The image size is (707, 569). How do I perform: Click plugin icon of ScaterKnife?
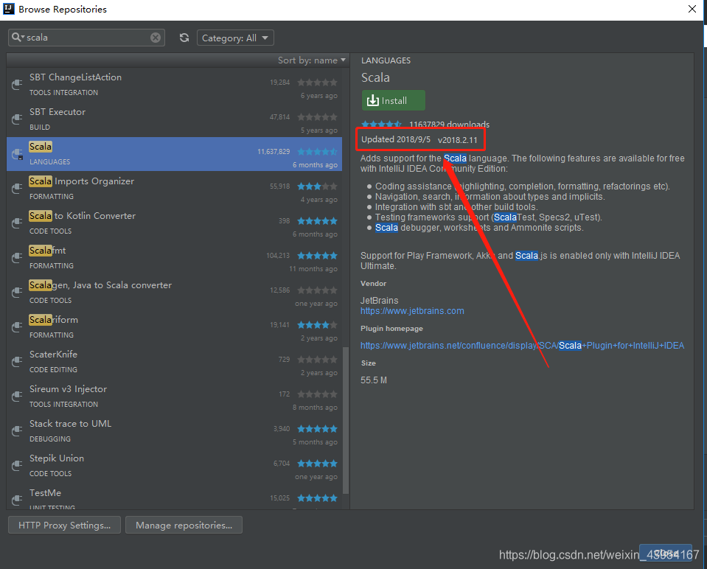(x=17, y=362)
